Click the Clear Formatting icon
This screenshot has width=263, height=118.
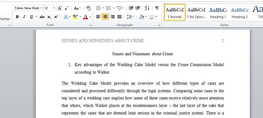(88, 8)
